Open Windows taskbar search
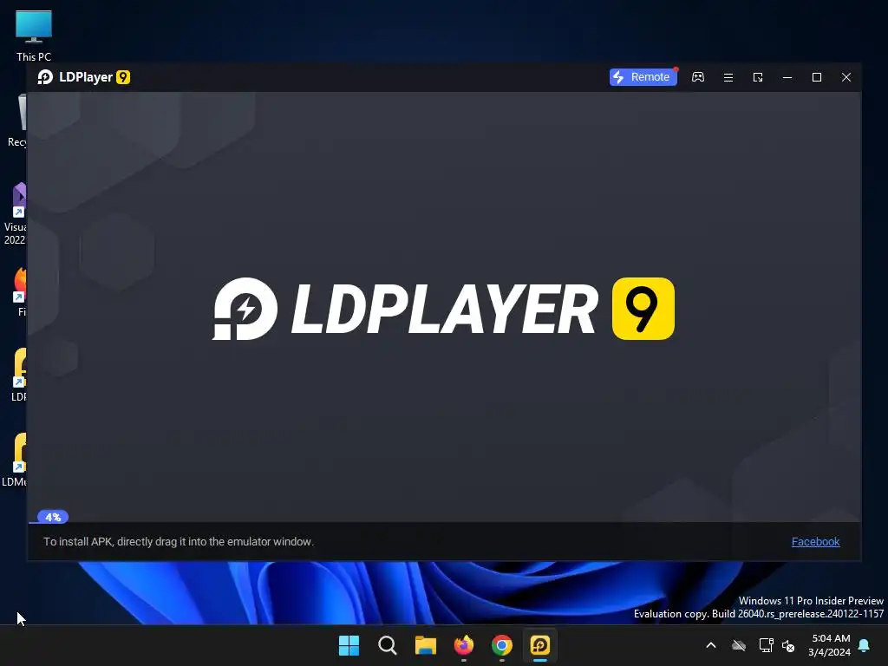Viewport: 888px width, 666px height. click(388, 645)
